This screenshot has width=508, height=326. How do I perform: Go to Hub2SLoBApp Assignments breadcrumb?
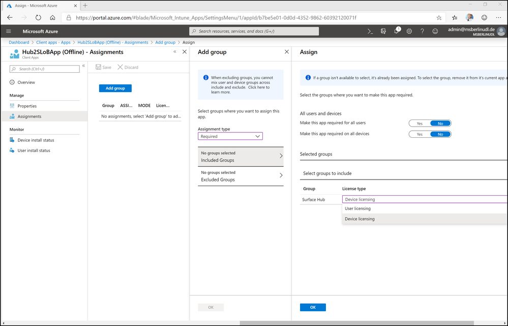113,42
